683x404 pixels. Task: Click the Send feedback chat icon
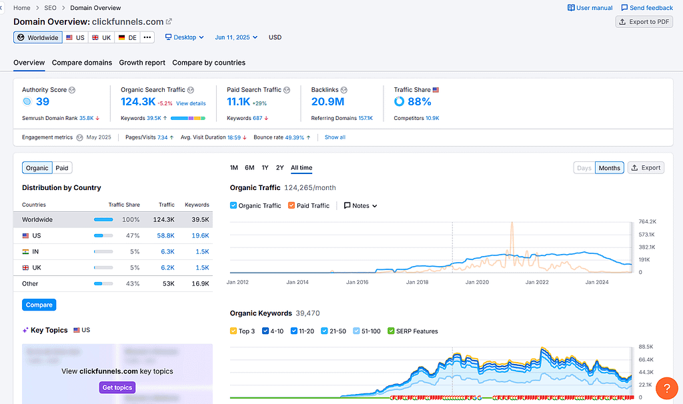(624, 8)
